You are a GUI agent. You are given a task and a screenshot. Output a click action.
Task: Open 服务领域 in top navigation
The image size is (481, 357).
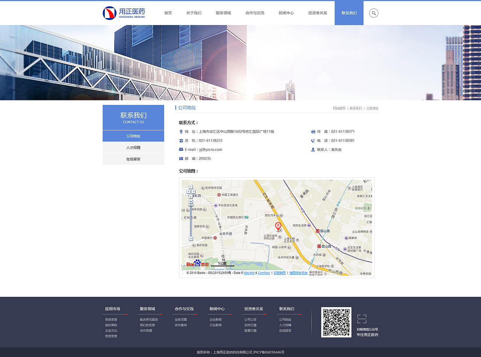click(223, 13)
